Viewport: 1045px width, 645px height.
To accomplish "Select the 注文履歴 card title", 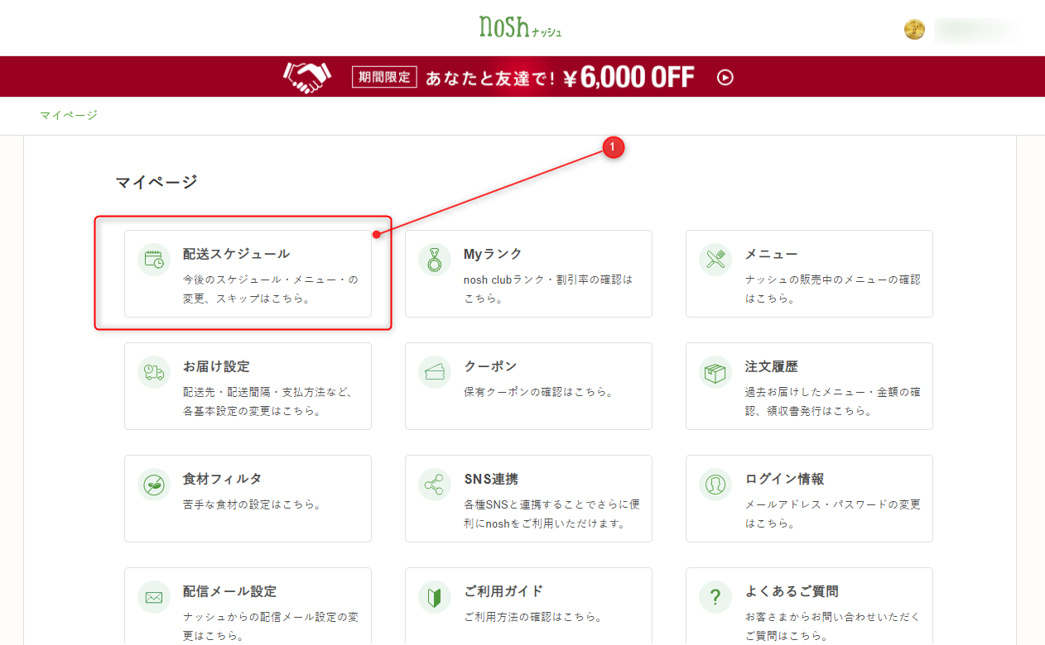I will 771,366.
